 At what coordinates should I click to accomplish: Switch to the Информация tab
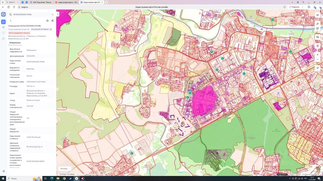[15, 43]
